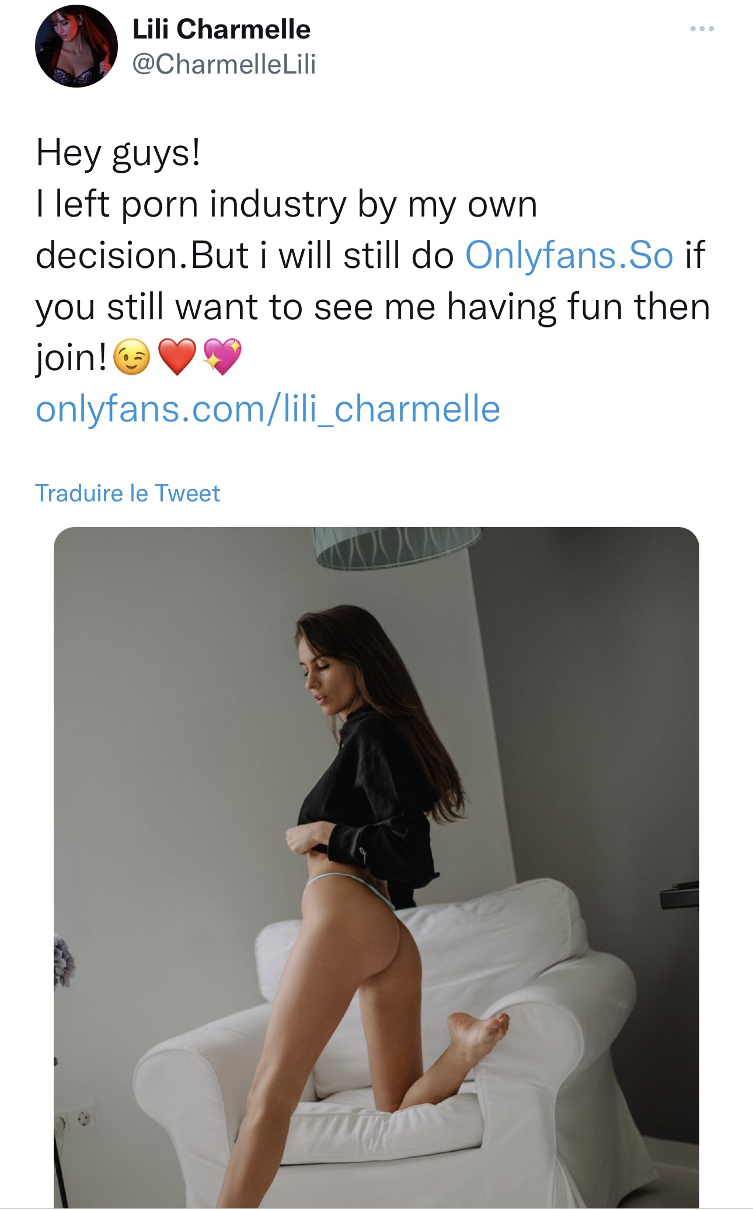Open the tweet's three-dot more options menu
Viewport: 753px width, 1210px height.
pyautogui.click(x=701, y=29)
